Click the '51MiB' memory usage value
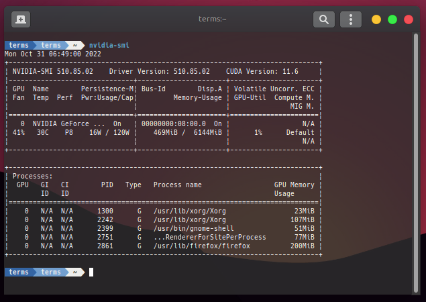Viewport: 426px width, 302px height. (305, 228)
